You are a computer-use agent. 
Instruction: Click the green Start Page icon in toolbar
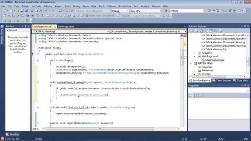pos(230,11)
